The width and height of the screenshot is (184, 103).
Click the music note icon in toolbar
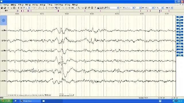pyautogui.click(x=40, y=8)
